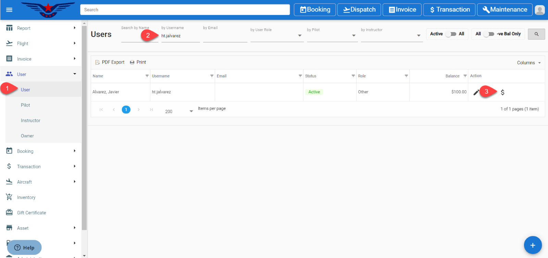Open the user profile avatar
The width and height of the screenshot is (548, 258).
coord(540,10)
